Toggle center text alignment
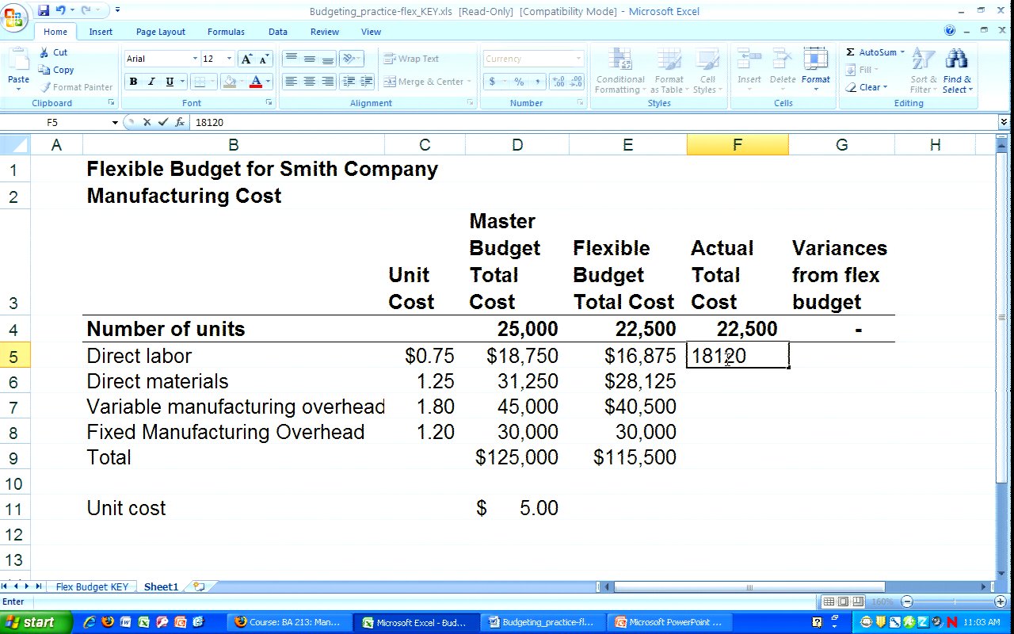Viewport: 1014px width, 634px height. click(x=309, y=82)
